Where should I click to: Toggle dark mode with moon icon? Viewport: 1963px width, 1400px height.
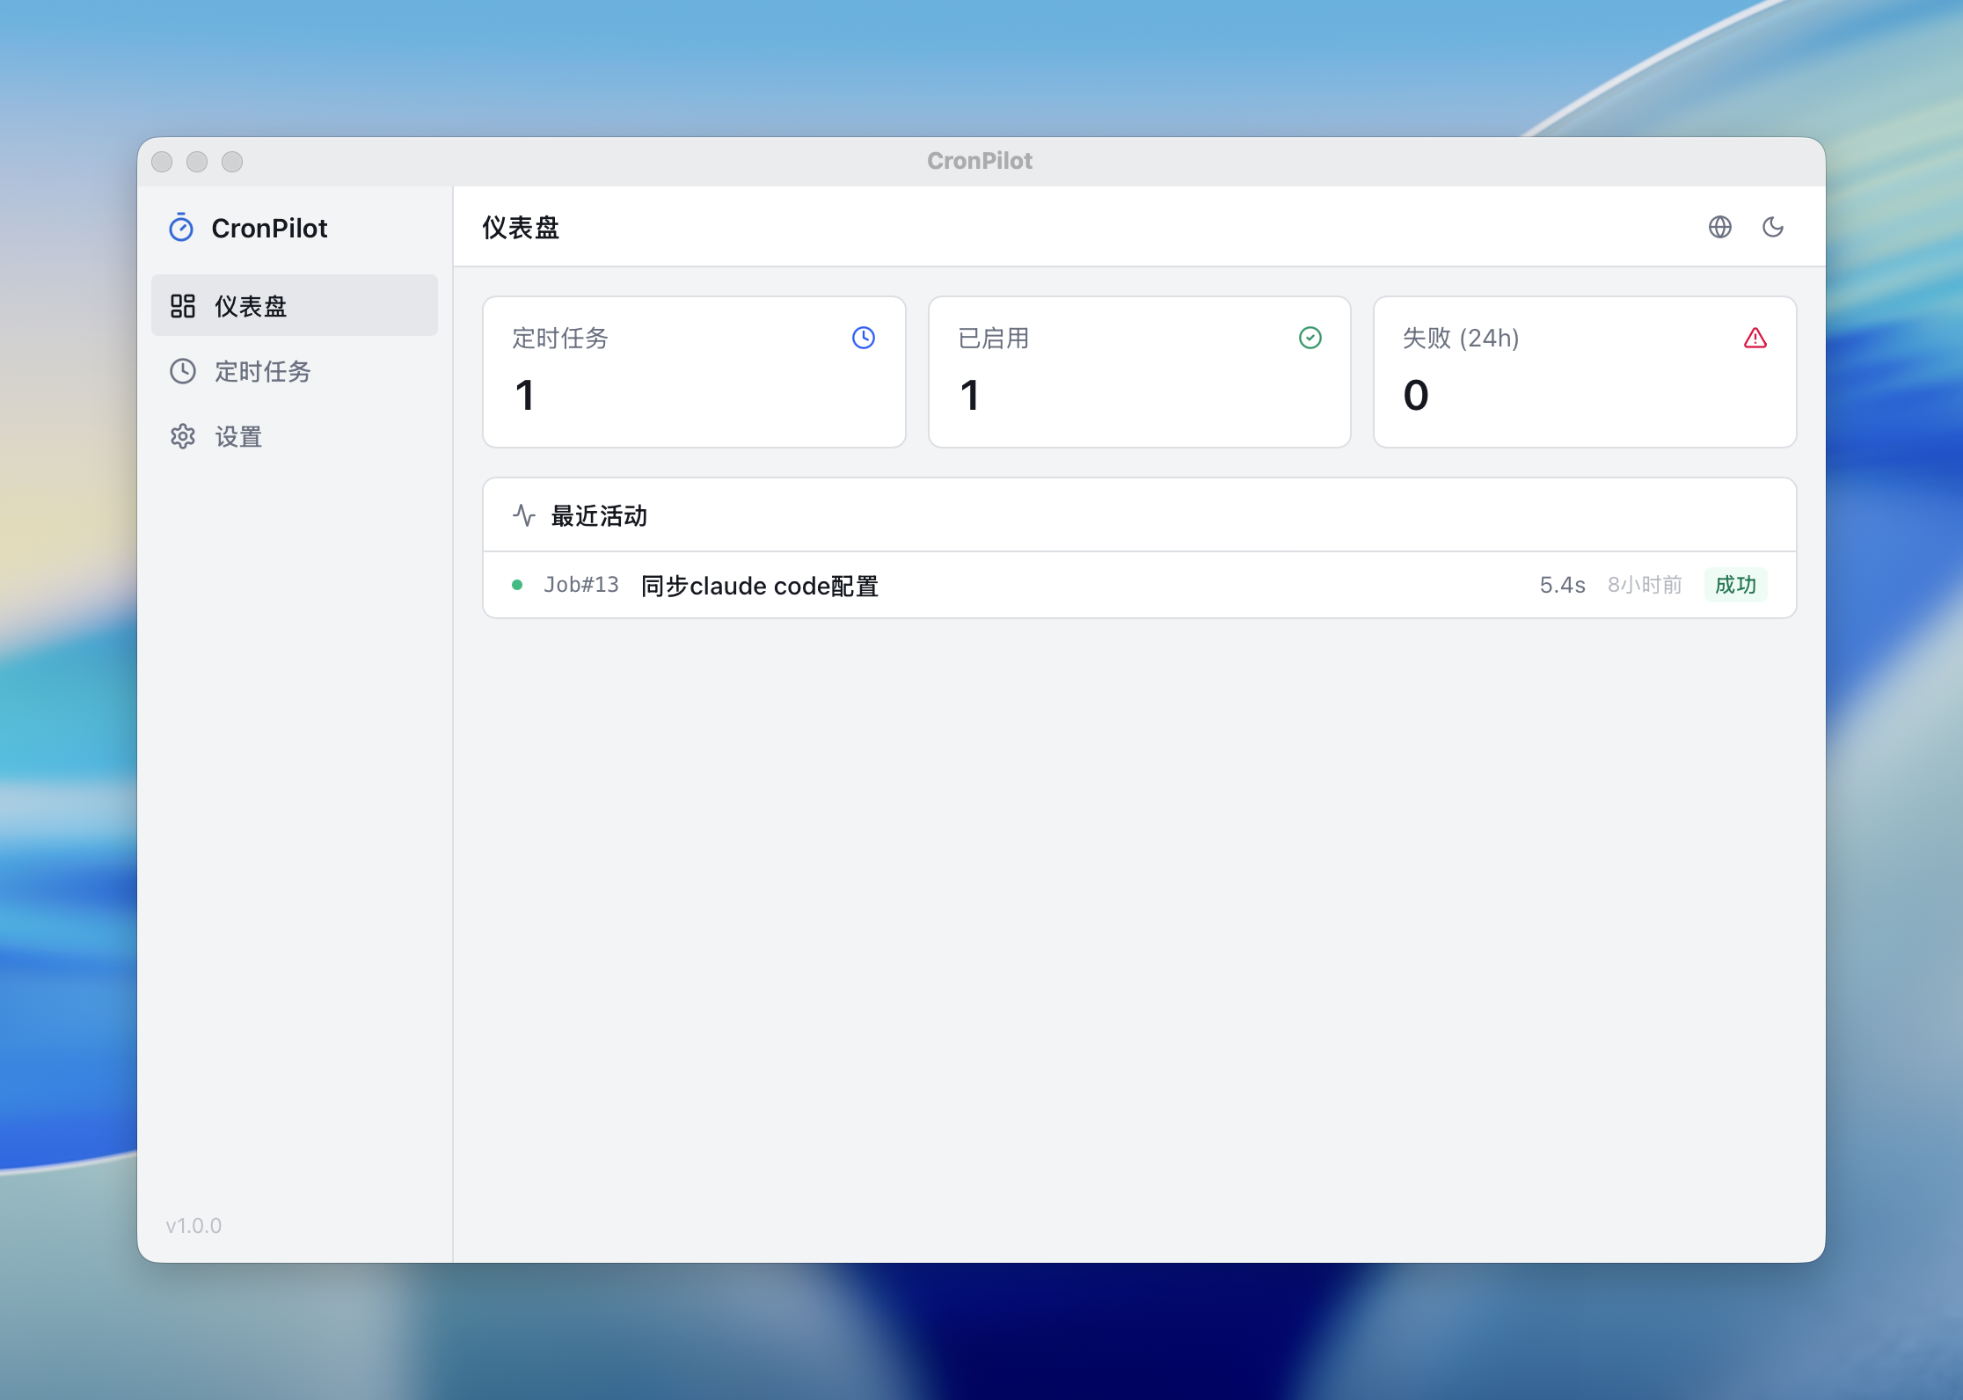(1772, 227)
